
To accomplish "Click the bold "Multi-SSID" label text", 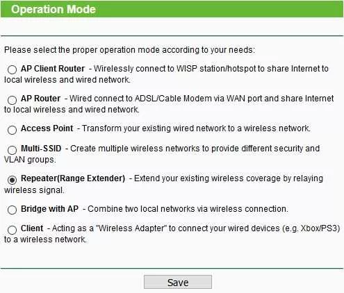I will 41,149.
